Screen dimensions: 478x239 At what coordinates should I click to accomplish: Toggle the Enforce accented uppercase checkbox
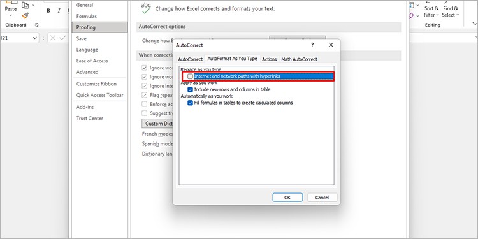coord(144,105)
